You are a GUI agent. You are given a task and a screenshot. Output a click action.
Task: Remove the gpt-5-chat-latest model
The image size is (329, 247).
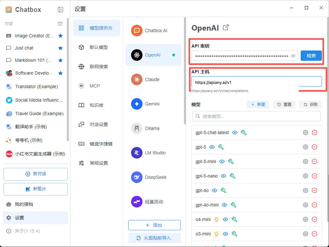[315, 133]
